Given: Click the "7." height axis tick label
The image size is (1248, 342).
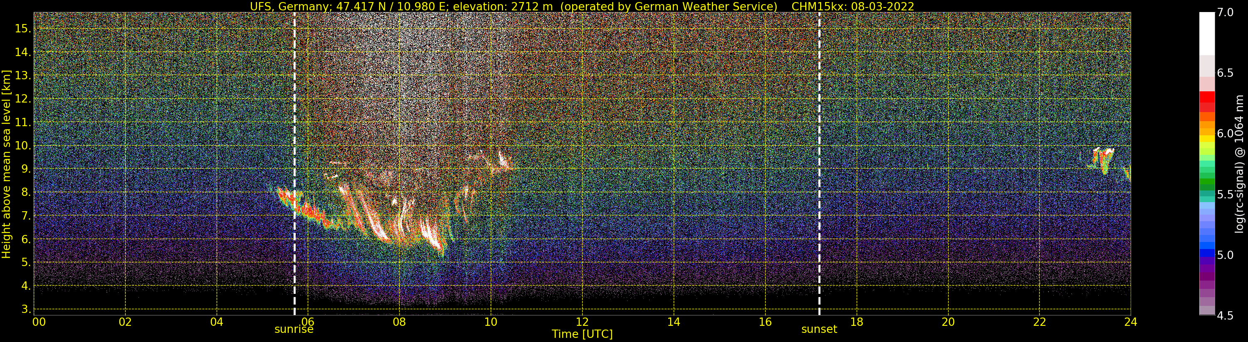Looking at the screenshot, I should tap(26, 216).
